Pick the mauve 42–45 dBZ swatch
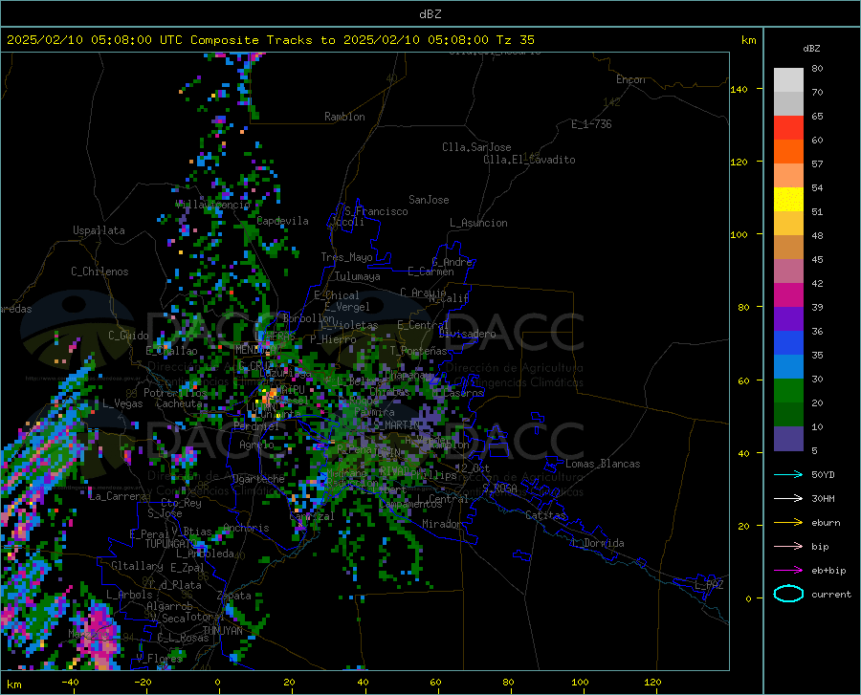Image resolution: width=861 pixels, height=695 pixels. [788, 271]
